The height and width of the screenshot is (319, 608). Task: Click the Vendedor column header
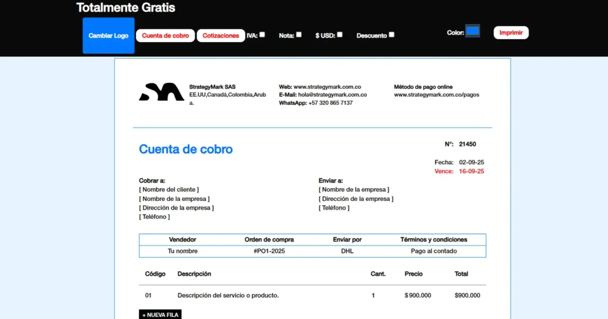pos(182,240)
